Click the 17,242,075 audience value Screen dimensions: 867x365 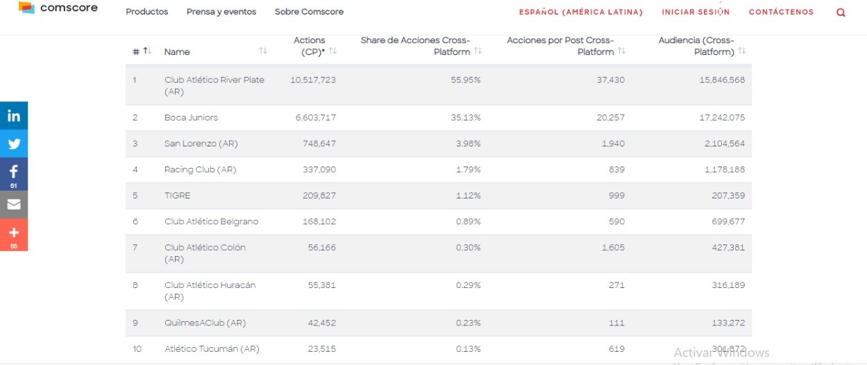(722, 117)
